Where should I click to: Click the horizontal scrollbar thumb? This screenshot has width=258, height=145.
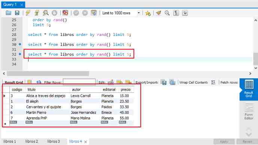pos(48,73)
